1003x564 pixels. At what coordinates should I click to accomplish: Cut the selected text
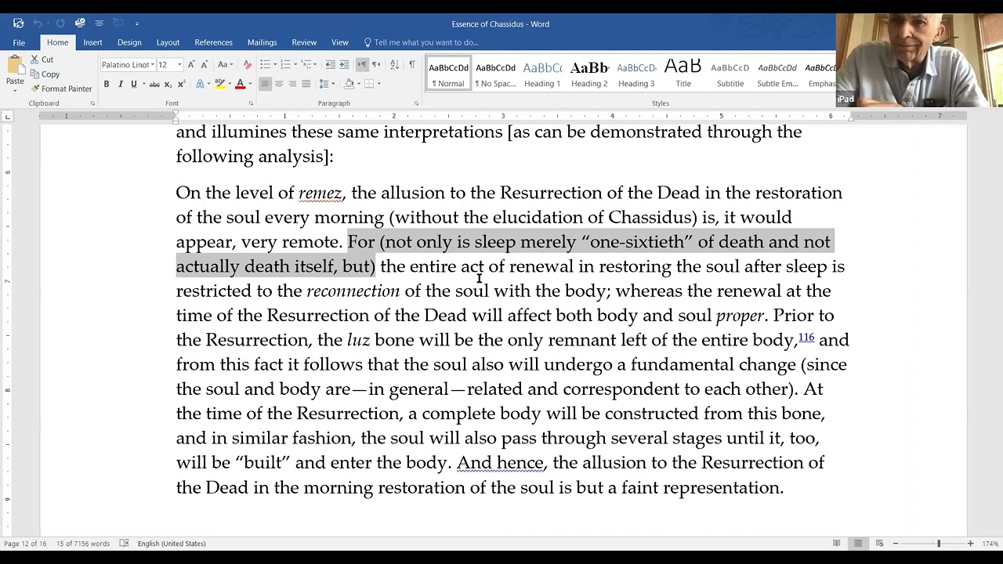point(42,60)
